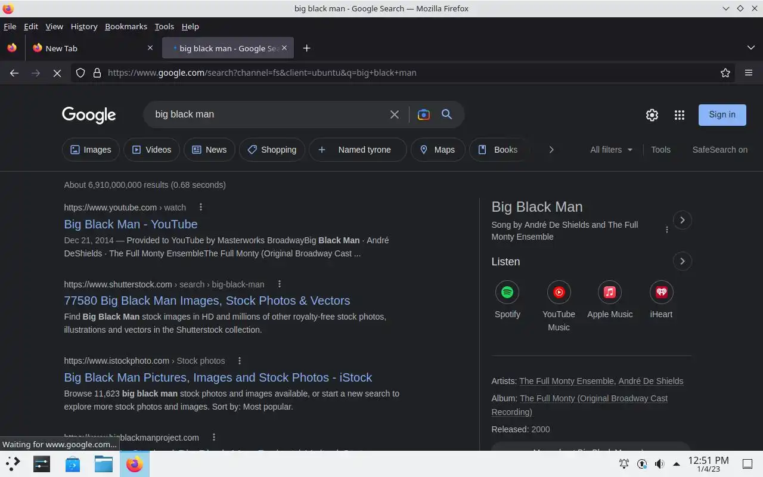The width and height of the screenshot is (763, 477).
Task: Filter results by Books
Action: (498, 150)
